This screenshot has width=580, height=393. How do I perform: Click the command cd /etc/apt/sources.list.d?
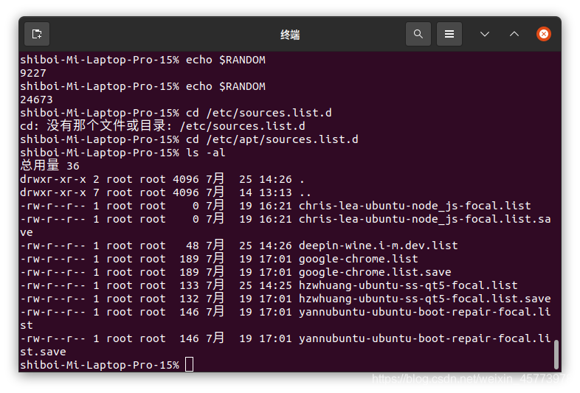(272, 139)
